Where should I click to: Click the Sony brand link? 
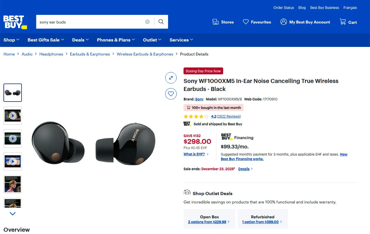(x=199, y=99)
